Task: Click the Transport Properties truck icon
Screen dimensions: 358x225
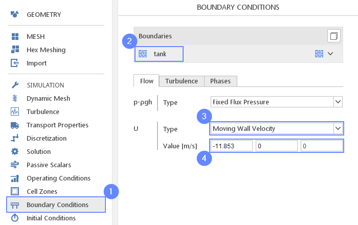Action: 15,125
